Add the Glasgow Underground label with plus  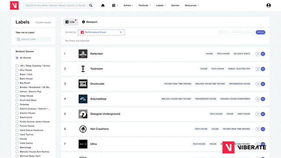point(263,114)
